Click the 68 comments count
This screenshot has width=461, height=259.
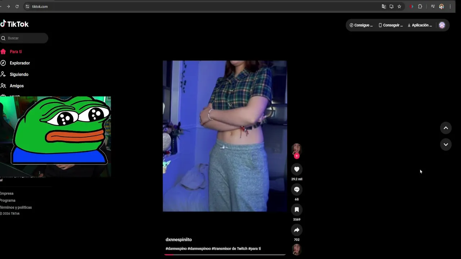[x=297, y=199]
